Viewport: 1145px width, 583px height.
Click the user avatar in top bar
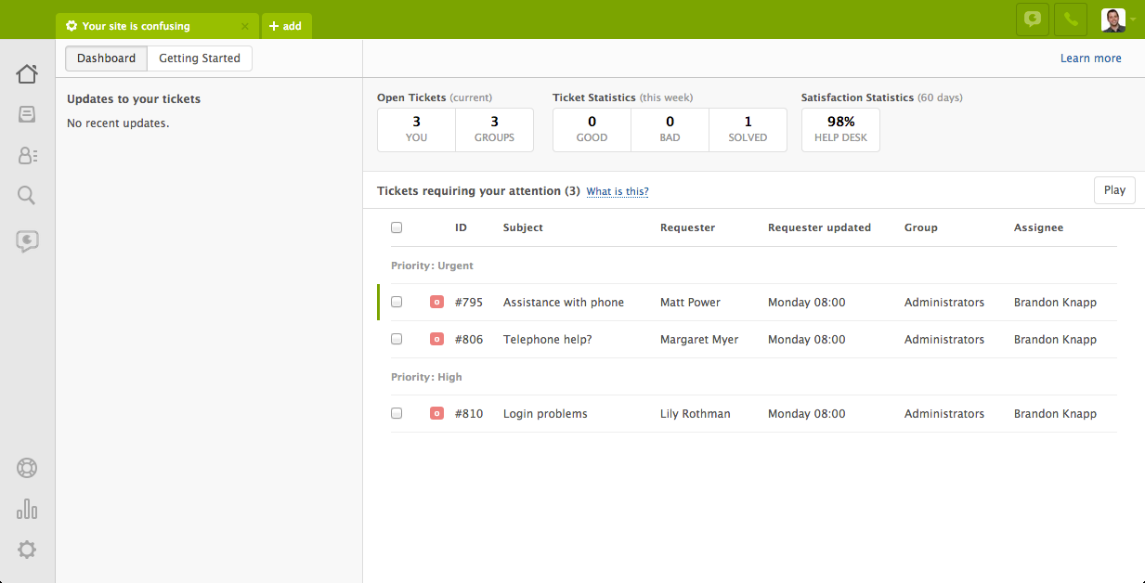pos(1113,19)
